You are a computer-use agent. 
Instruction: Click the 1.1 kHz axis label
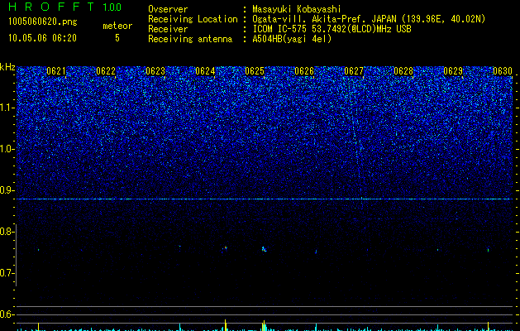(7, 108)
